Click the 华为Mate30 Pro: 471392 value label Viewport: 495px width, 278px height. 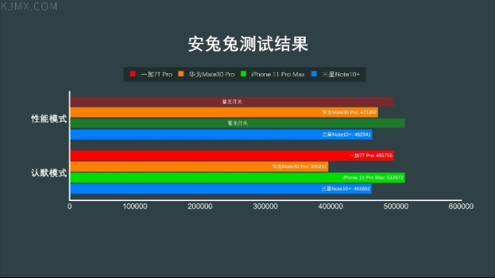[349, 113]
